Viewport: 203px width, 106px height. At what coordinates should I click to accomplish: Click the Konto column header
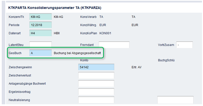84,60
